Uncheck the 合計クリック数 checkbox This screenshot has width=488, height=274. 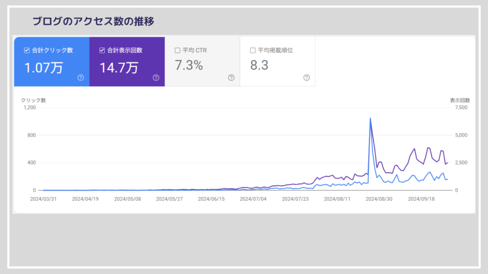click(27, 50)
